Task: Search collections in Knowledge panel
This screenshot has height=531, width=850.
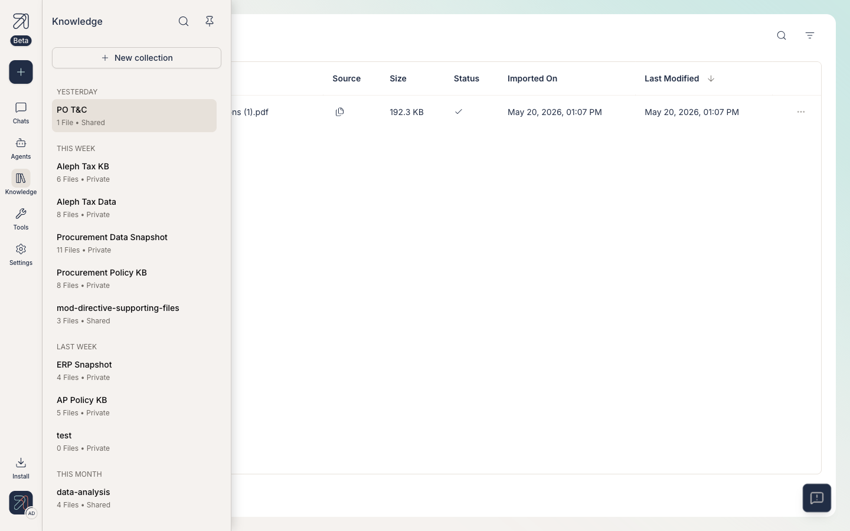Action: (x=184, y=21)
